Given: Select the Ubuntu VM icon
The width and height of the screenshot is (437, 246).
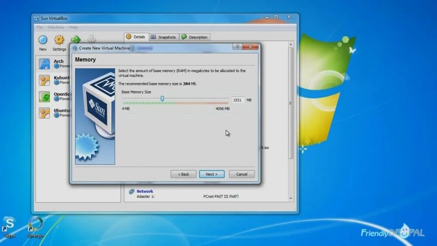Looking at the screenshot, I should (45, 113).
